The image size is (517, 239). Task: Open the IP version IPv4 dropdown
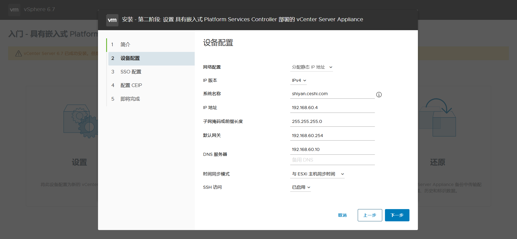299,80
